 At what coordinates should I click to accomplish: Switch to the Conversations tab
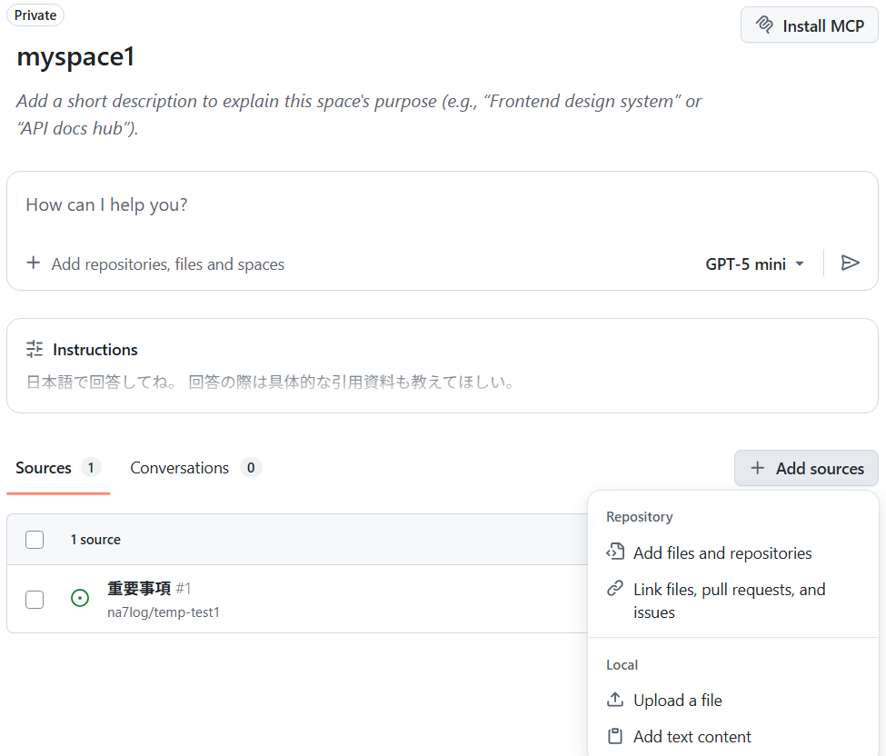pos(180,468)
